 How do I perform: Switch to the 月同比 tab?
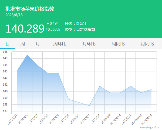(x=147, y=44)
